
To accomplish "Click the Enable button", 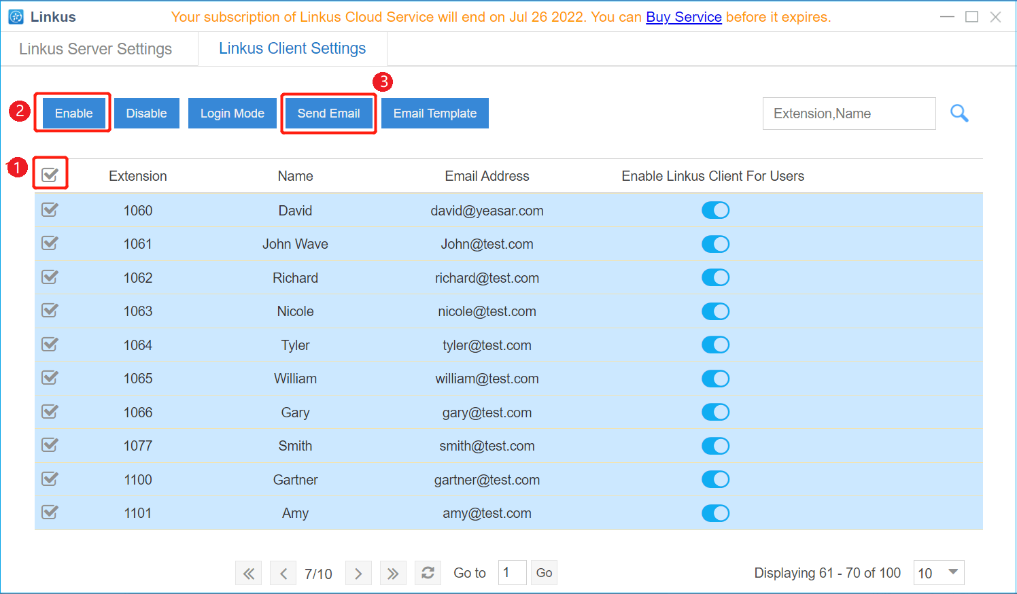I will click(73, 113).
